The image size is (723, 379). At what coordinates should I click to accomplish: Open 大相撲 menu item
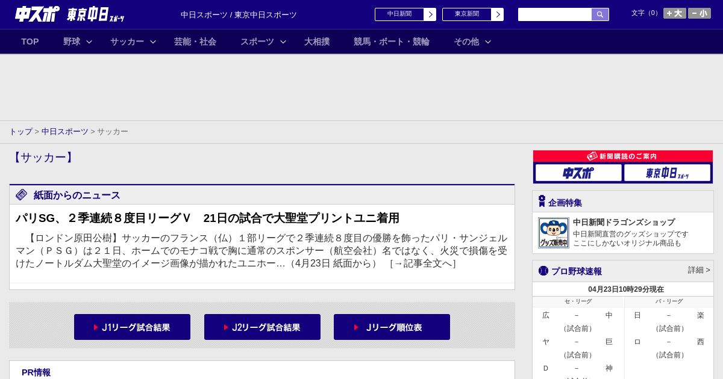click(x=317, y=42)
